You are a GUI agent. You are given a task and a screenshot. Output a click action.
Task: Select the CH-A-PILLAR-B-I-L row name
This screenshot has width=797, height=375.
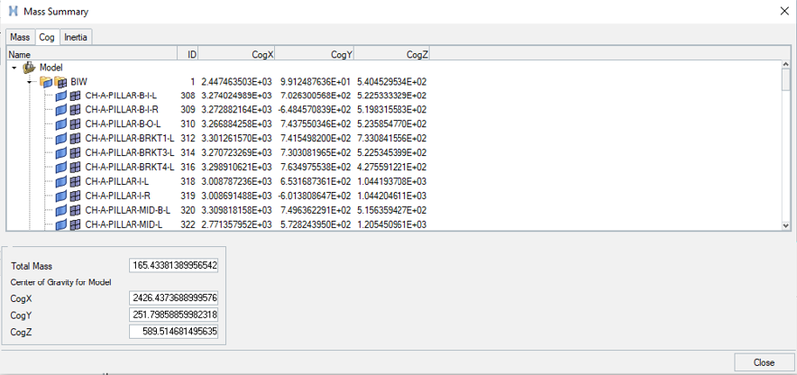121,95
